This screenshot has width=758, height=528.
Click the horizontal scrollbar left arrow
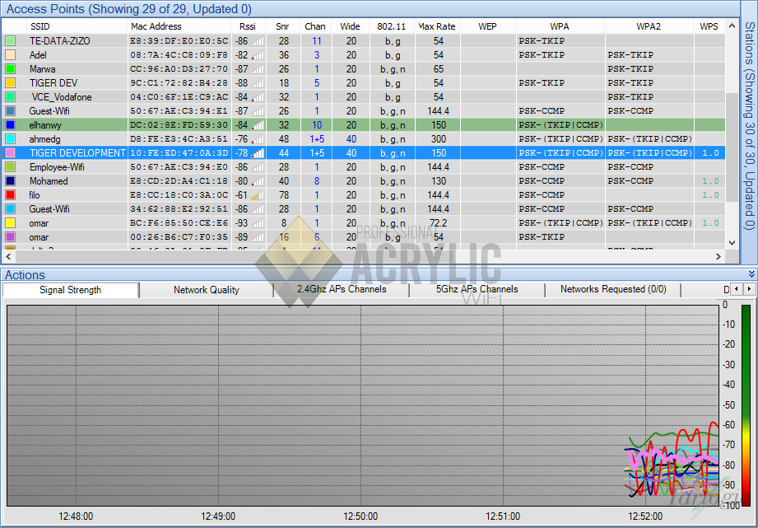coord(8,256)
